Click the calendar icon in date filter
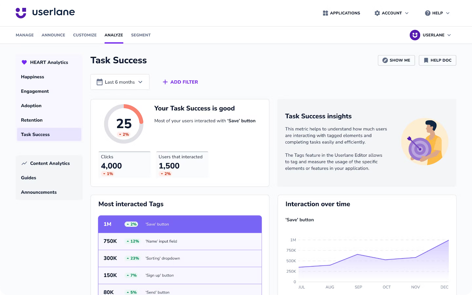 point(100,82)
